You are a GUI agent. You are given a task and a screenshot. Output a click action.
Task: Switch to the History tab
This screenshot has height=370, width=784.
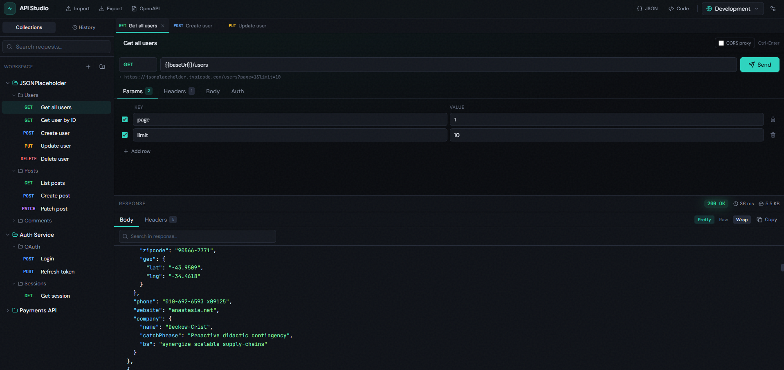click(x=84, y=27)
